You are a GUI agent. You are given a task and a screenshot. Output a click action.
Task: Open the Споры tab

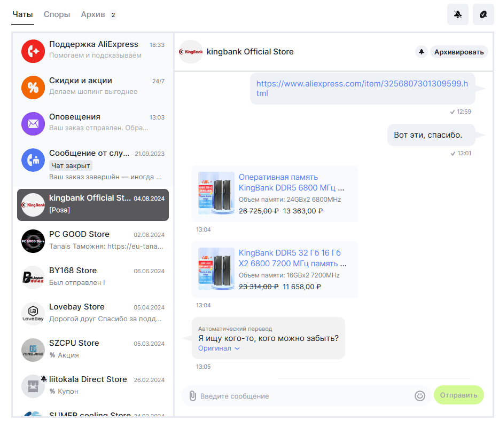click(x=57, y=14)
